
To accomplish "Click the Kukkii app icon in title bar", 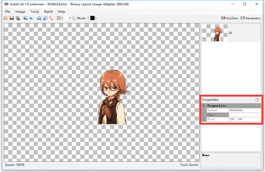I will click(6, 4).
